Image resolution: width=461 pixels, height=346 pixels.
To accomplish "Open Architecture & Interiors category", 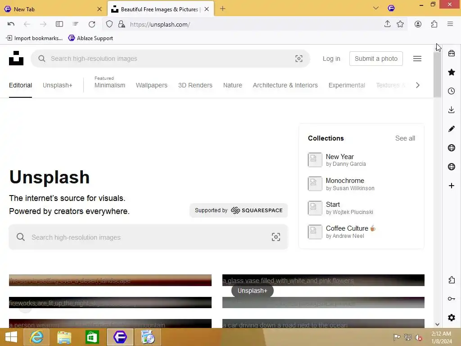I will coord(285,85).
